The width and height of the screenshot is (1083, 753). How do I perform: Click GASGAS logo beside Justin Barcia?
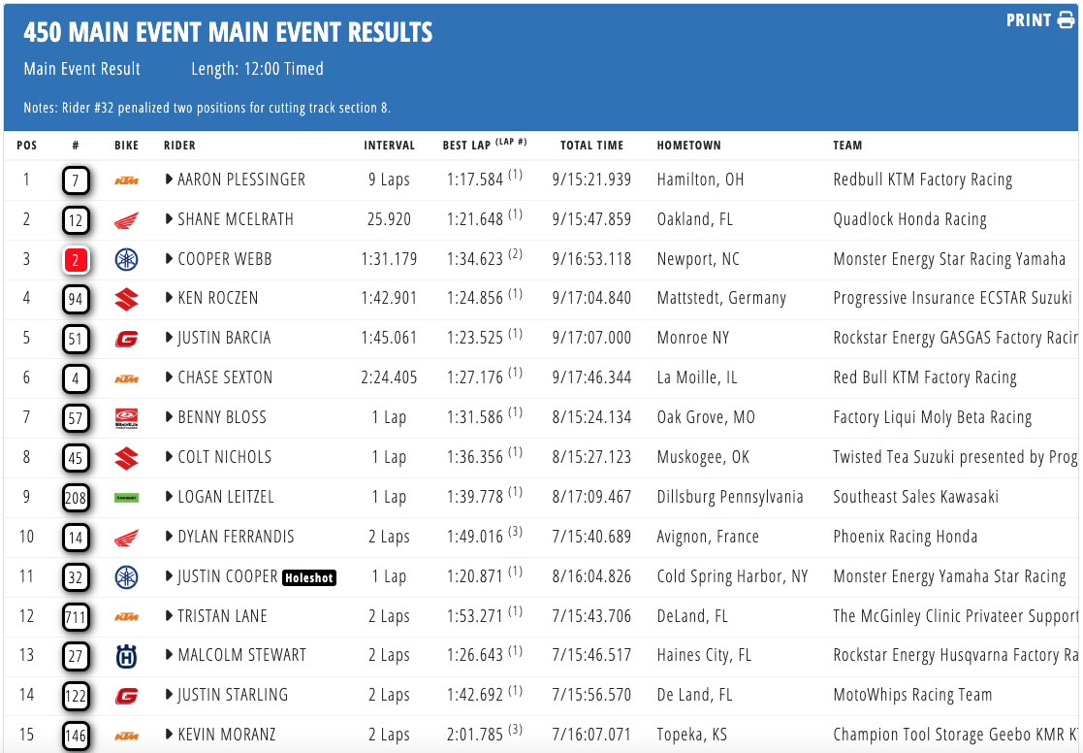[126, 339]
